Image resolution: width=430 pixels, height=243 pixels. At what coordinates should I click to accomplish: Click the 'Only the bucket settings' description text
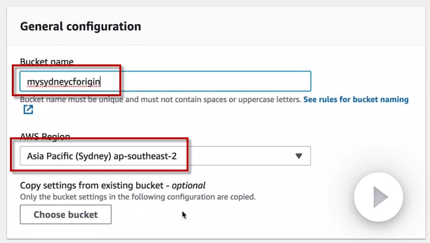point(137,197)
